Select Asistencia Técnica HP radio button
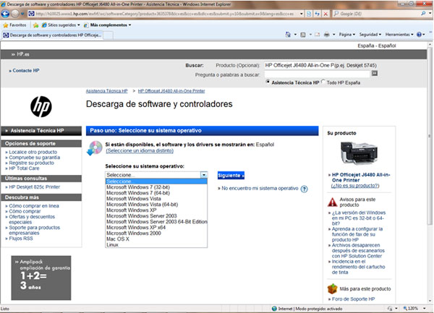Viewport: 434px width, 313px height. (x=268, y=82)
